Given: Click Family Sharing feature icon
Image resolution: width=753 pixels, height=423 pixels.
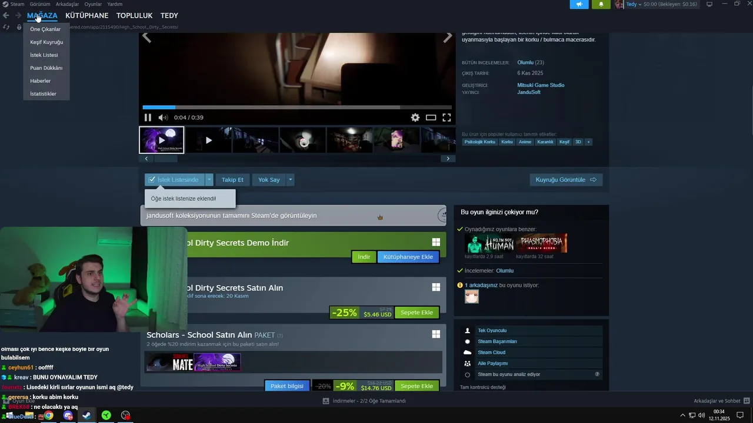Looking at the screenshot, I should click(x=468, y=364).
